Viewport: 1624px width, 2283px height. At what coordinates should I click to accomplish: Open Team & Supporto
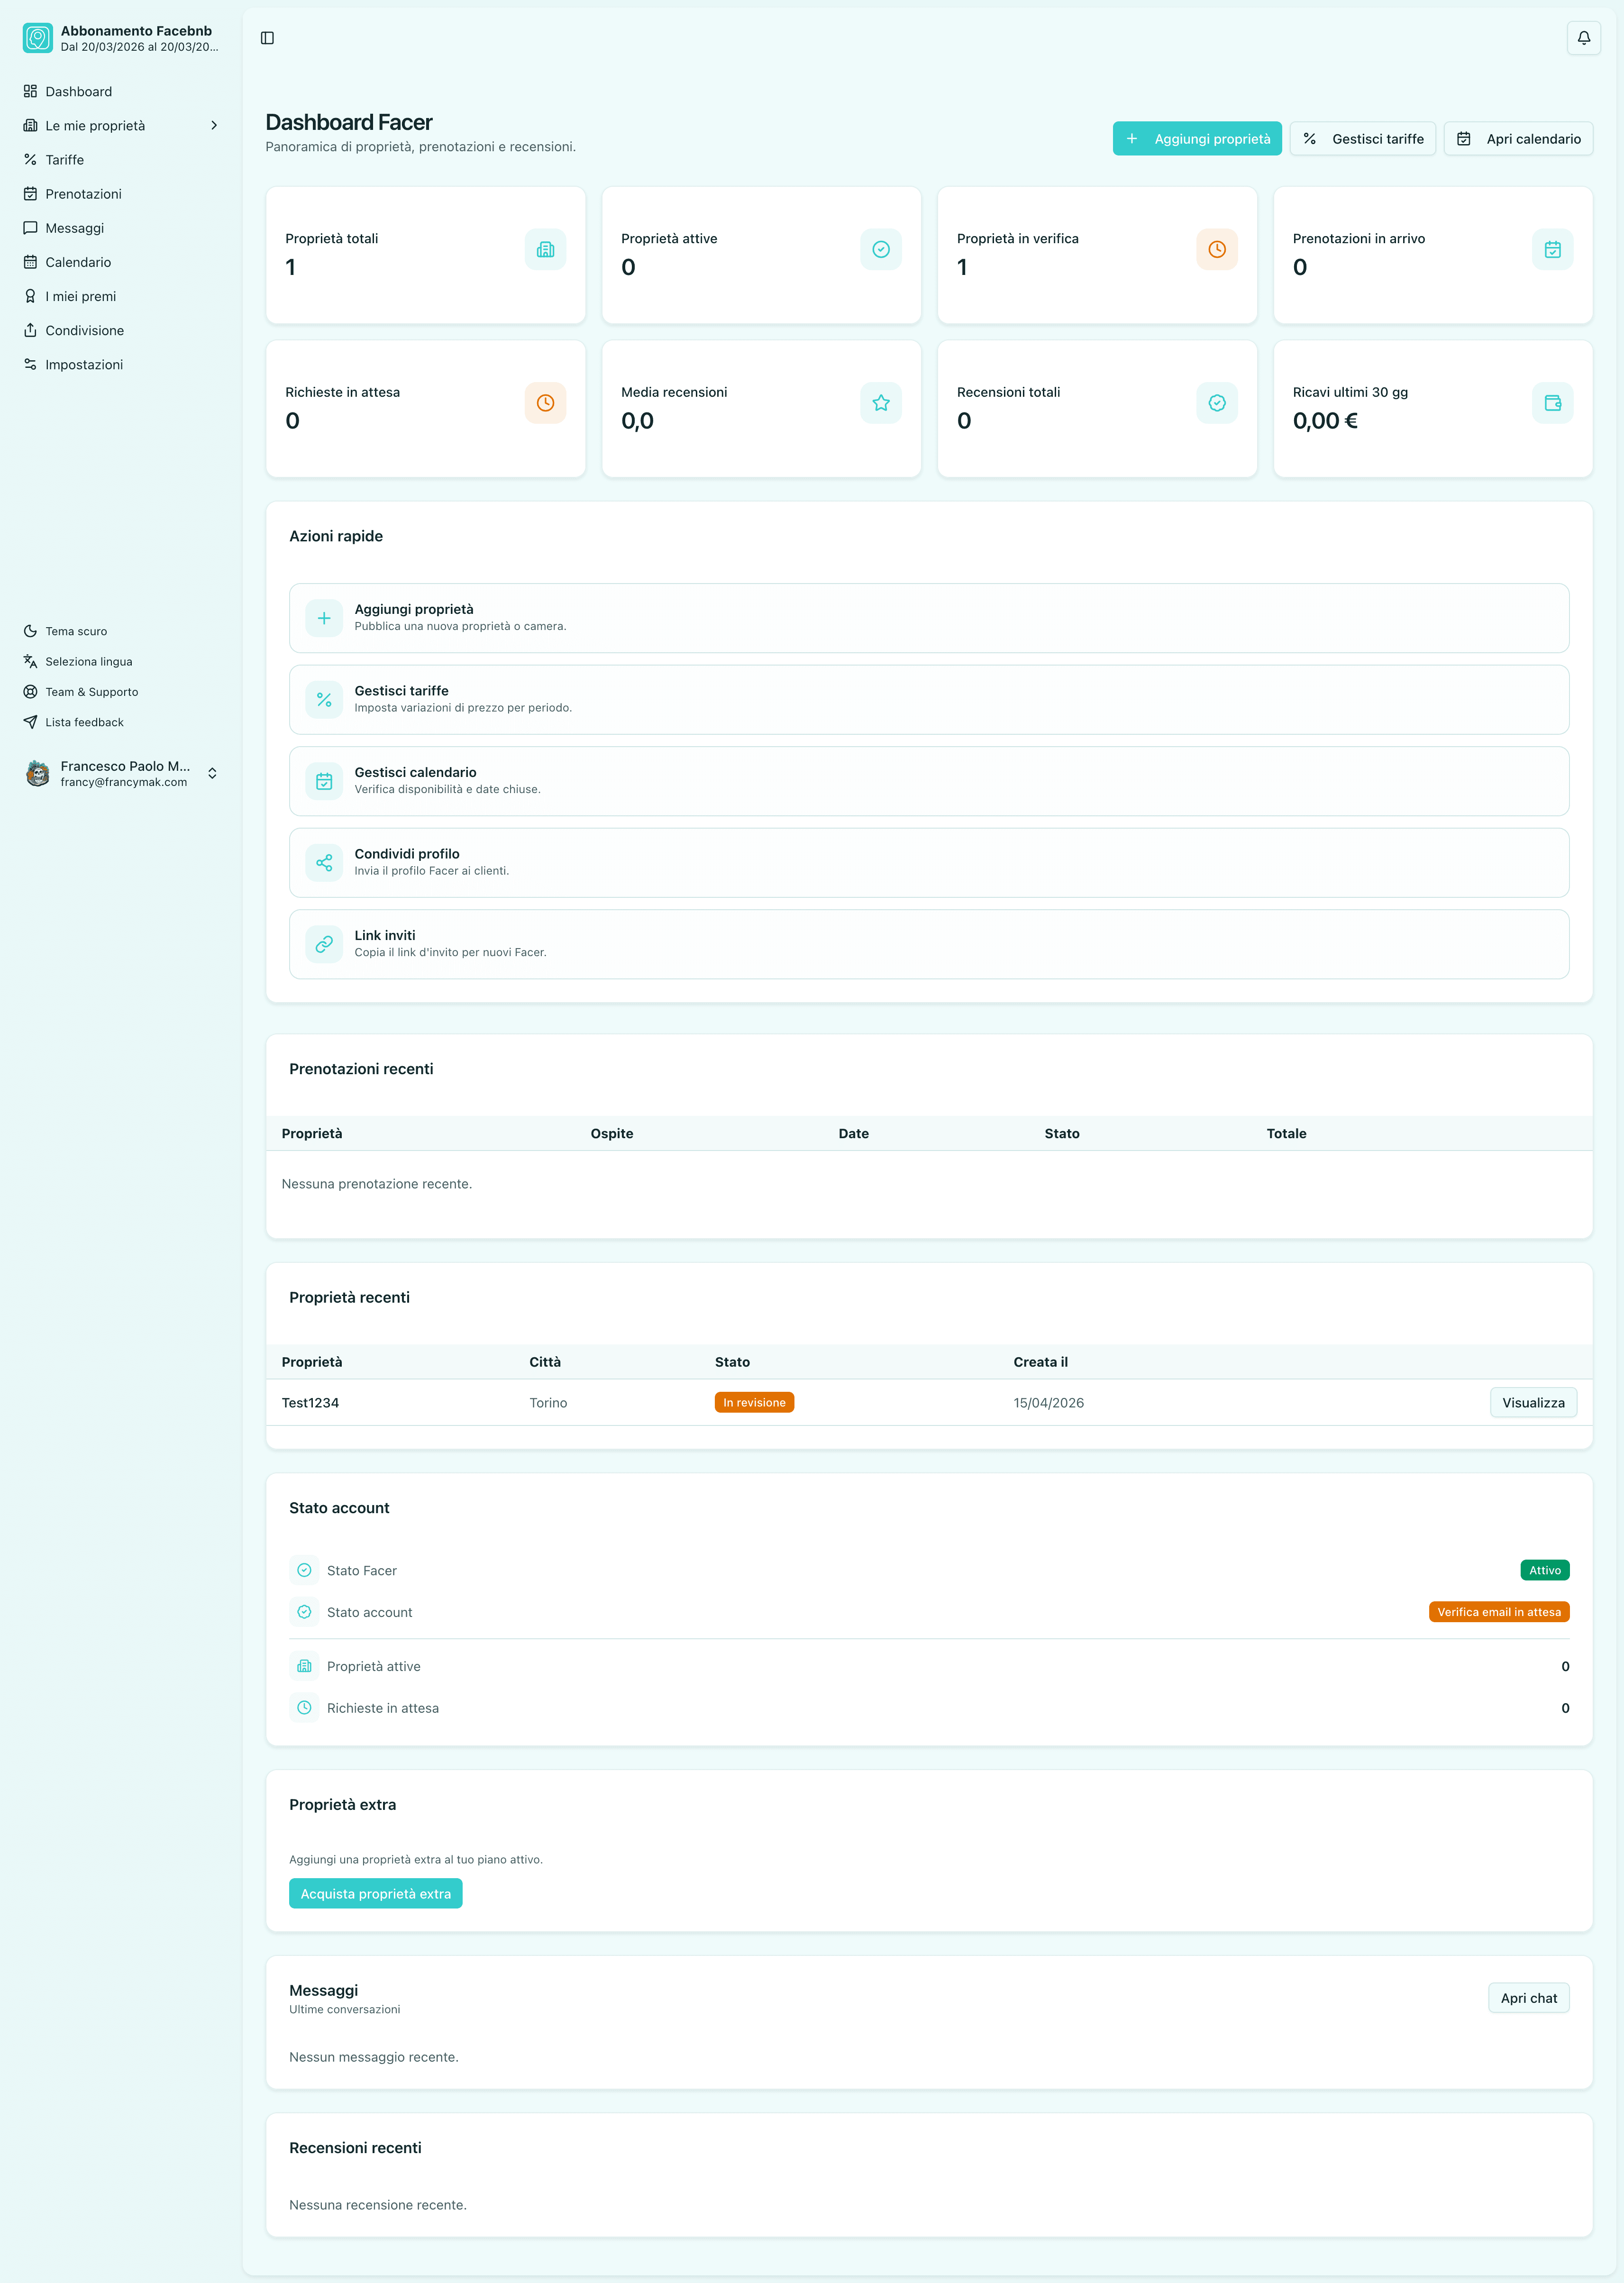point(121,692)
